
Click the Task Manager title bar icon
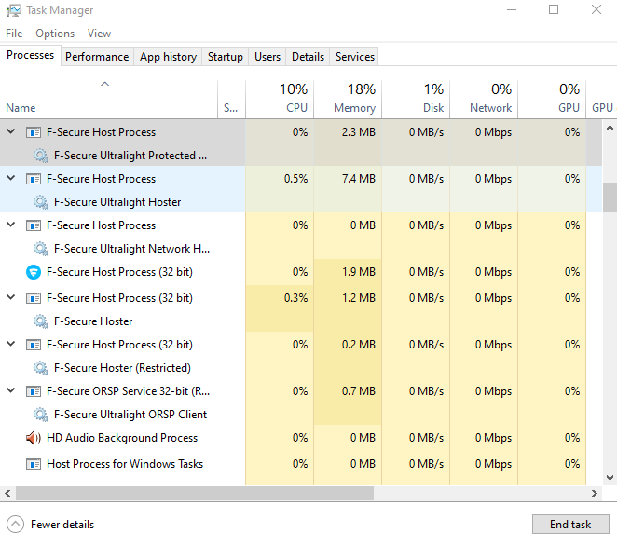click(x=12, y=10)
